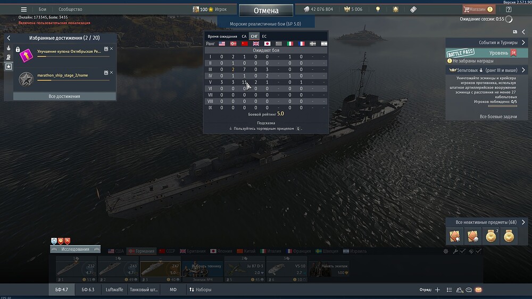
Task: Switch to Luftwaffe preset
Action: click(114, 290)
